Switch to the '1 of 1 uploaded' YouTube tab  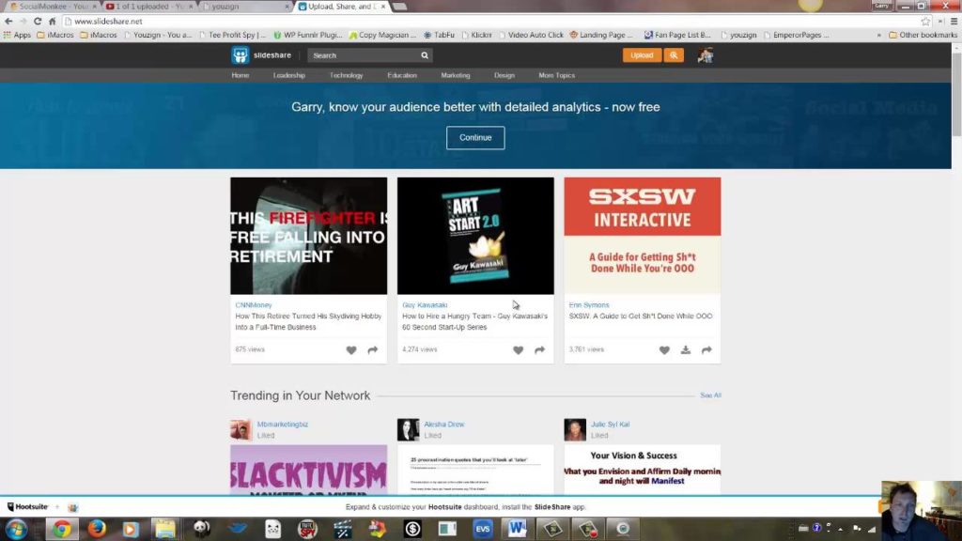point(149,7)
